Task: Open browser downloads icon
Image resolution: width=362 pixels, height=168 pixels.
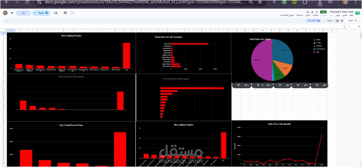Action: coord(320,2)
